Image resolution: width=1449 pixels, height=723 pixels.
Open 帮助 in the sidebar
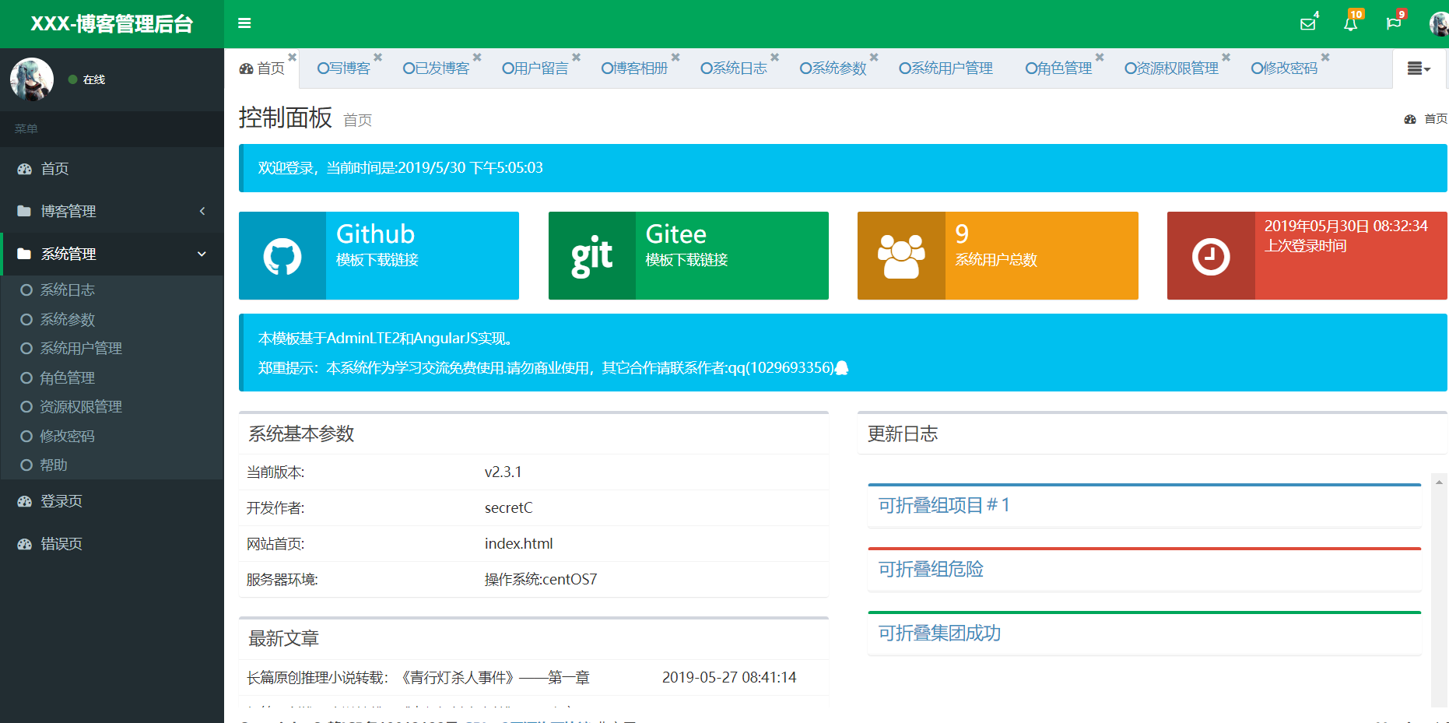pos(112,465)
